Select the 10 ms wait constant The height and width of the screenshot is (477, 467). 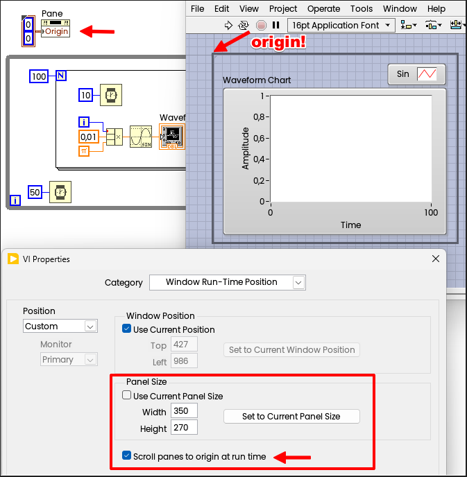point(85,95)
